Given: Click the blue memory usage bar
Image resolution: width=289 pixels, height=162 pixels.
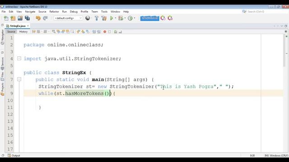Looking at the screenshot, I should tap(149, 18).
